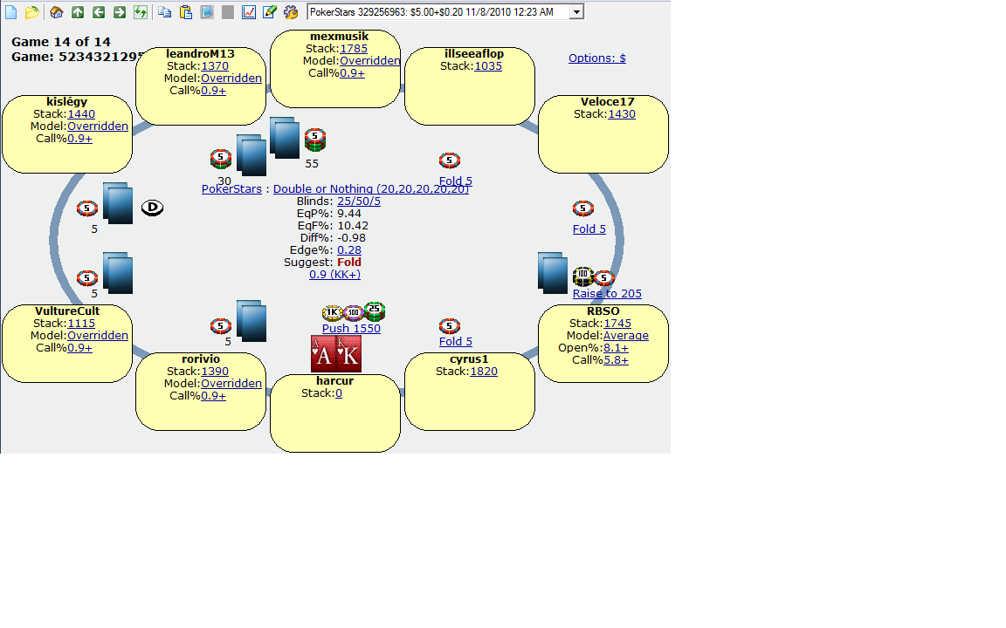The image size is (1006, 628).
Task: Click harcur's 1K 500 25 push chips
Action: point(354,312)
